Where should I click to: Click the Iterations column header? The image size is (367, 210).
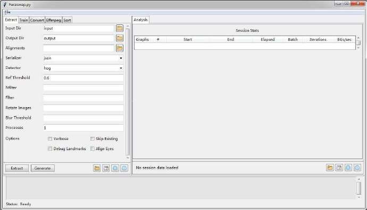click(x=318, y=39)
